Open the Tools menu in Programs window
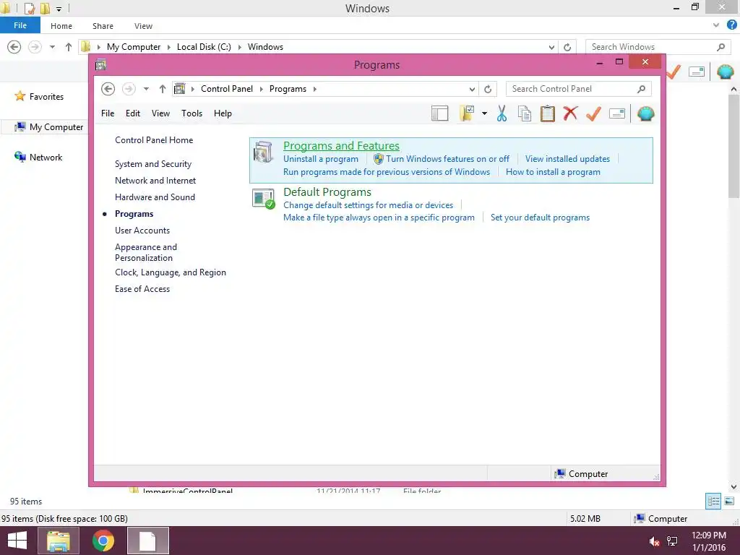 (x=192, y=113)
